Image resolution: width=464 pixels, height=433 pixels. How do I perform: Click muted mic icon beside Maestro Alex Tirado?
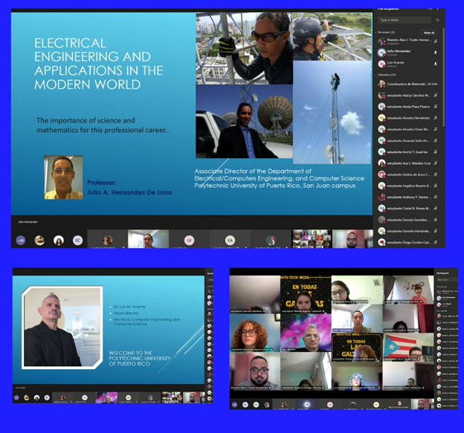[436, 41]
